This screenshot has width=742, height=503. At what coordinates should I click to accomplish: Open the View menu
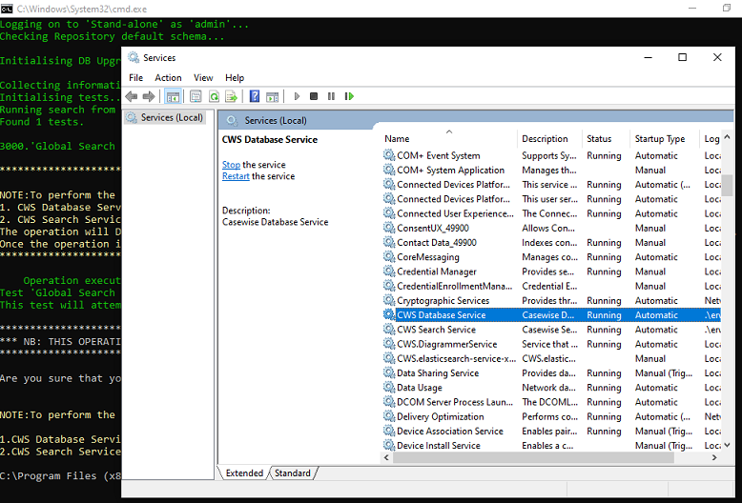coord(203,77)
